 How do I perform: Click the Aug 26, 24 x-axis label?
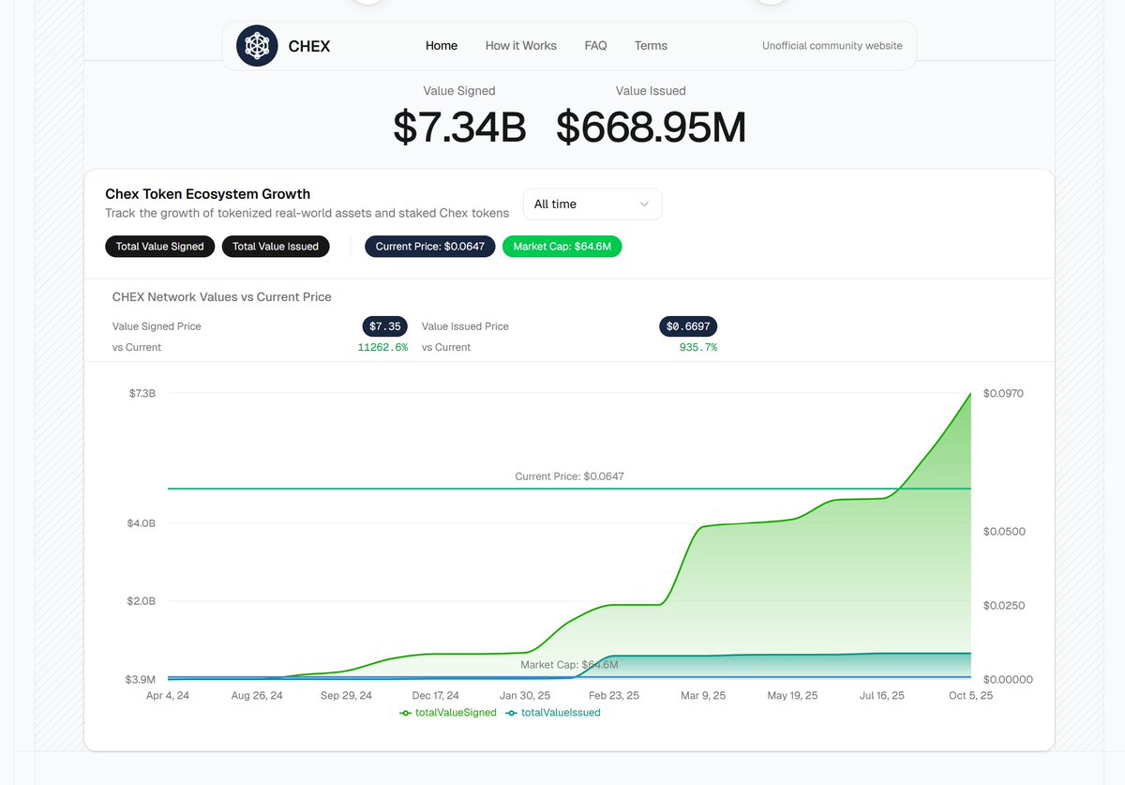(x=257, y=696)
